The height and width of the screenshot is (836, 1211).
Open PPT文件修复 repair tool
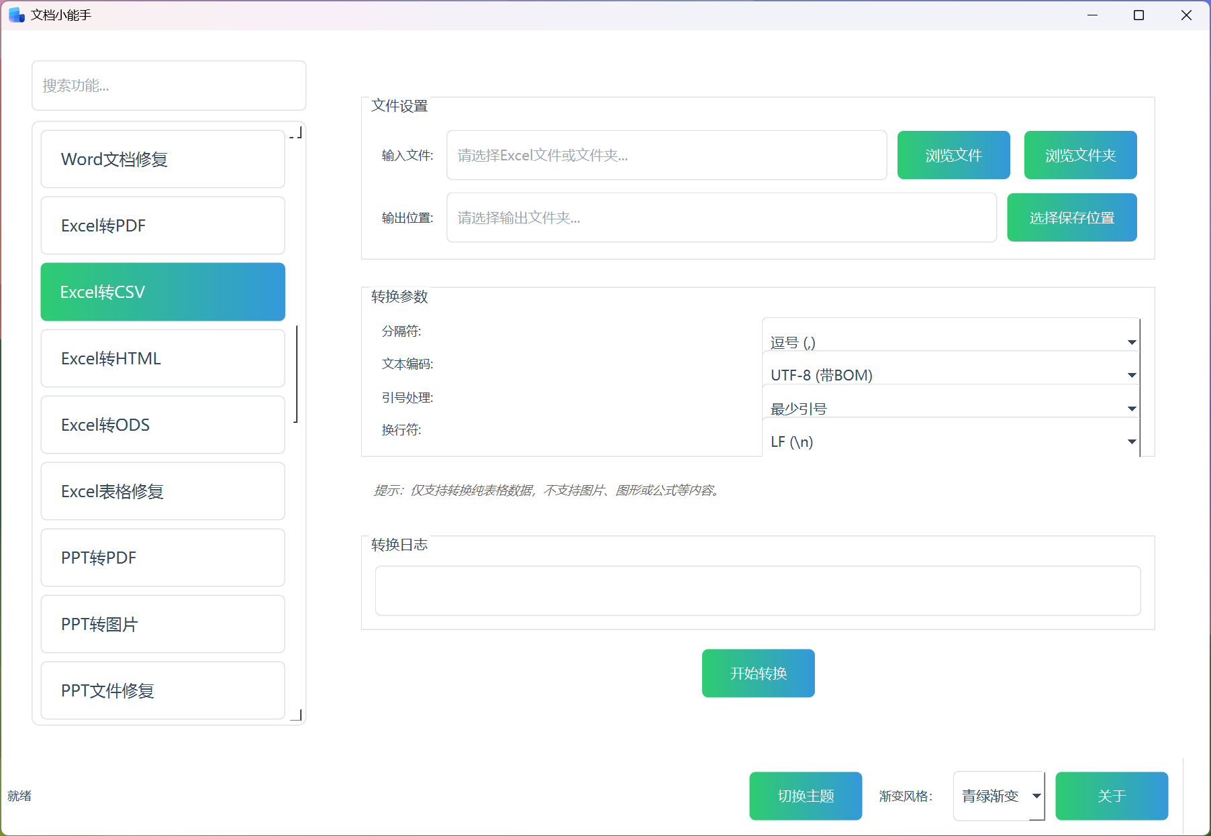(162, 690)
